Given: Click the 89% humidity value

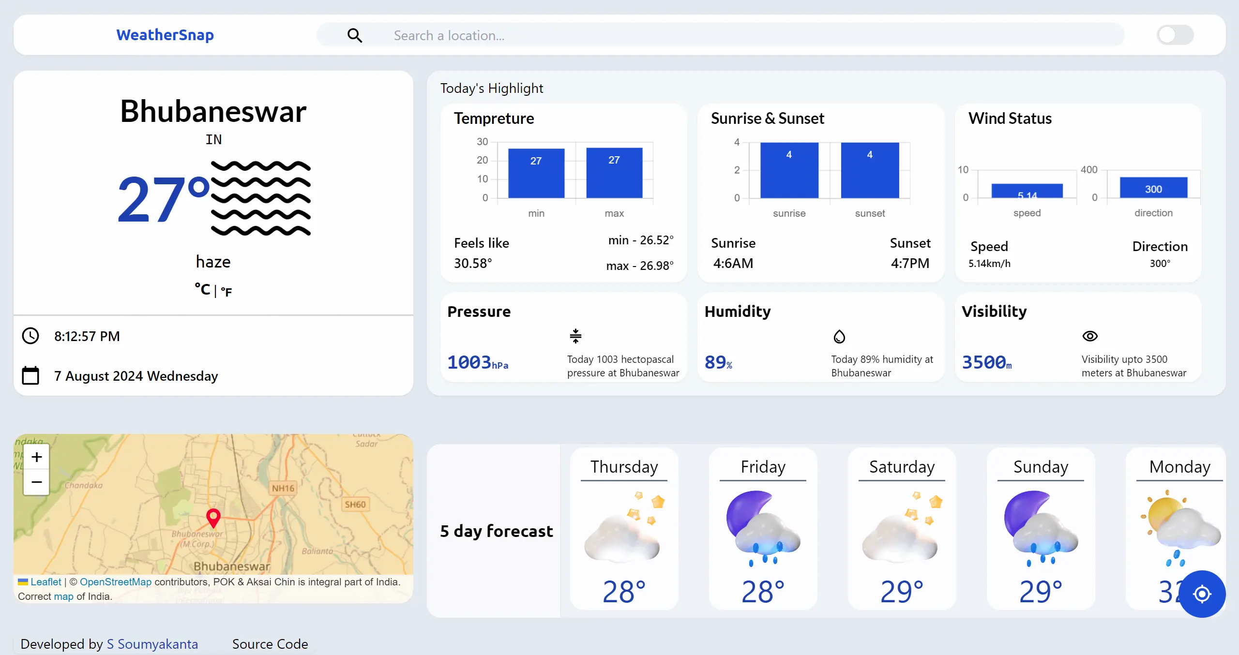Looking at the screenshot, I should [x=718, y=362].
